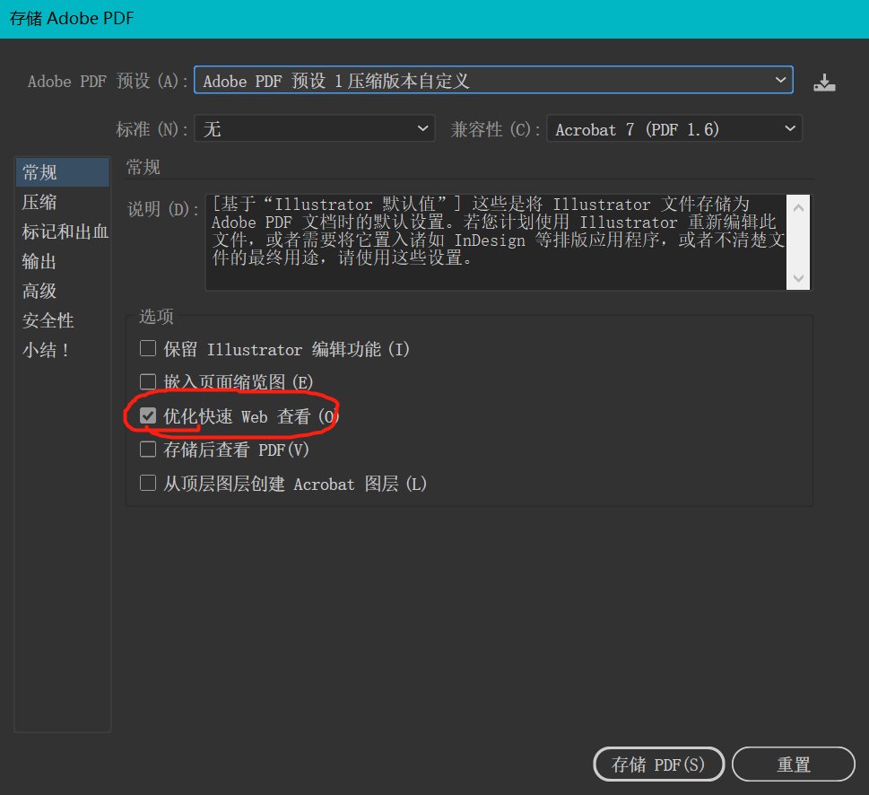The height and width of the screenshot is (795, 869).
Task: Click description scrollbar down arrow
Action: pos(798,278)
